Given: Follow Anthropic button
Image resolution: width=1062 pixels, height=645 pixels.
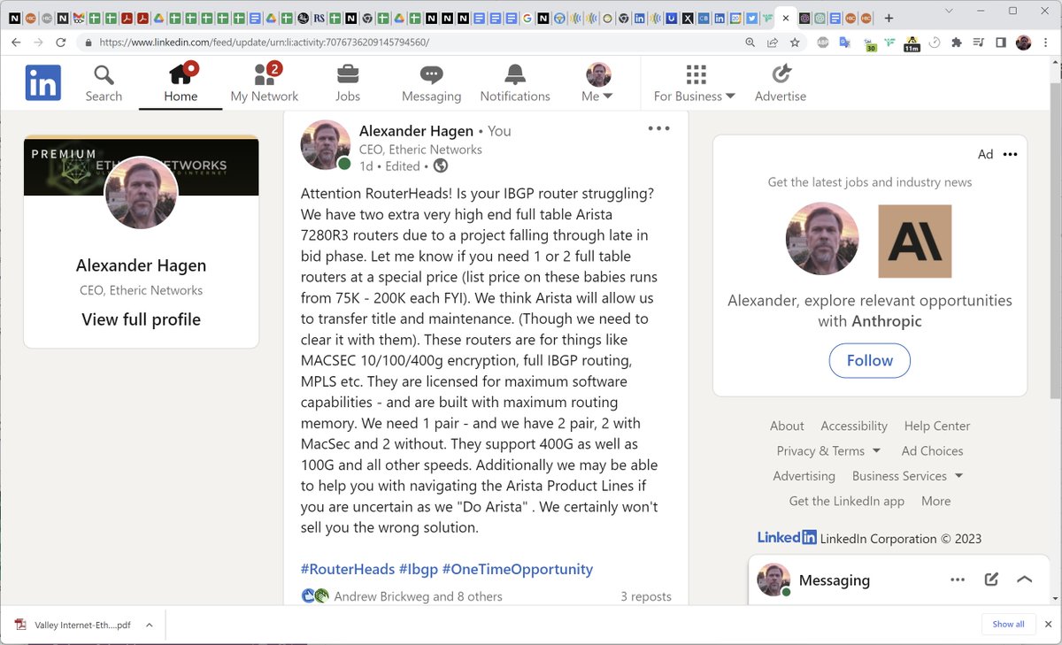Looking at the screenshot, I should (x=870, y=360).
